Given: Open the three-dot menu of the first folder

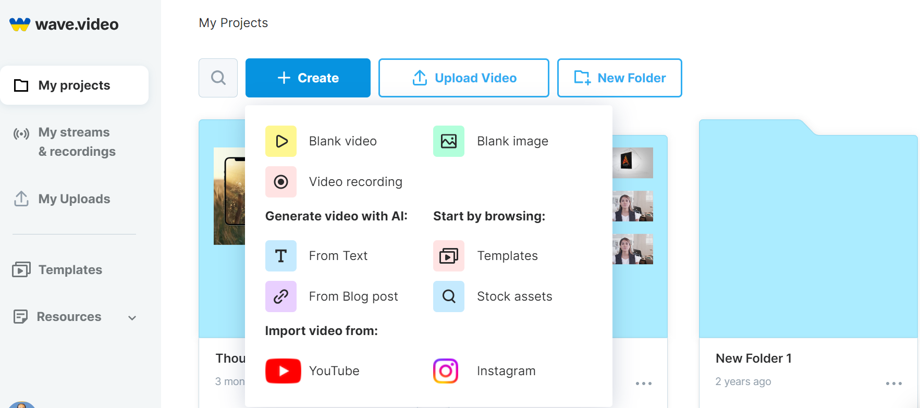Looking at the screenshot, I should 644,384.
